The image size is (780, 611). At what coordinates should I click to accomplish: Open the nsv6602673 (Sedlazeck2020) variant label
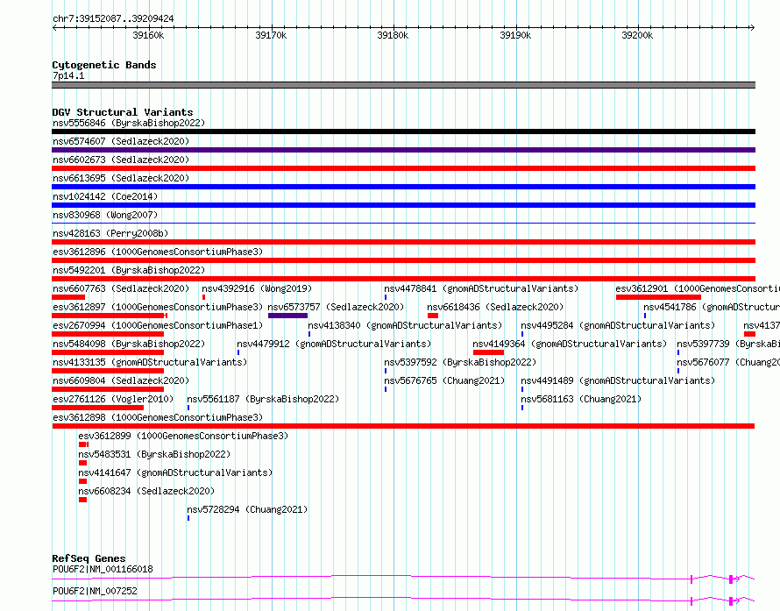coord(121,160)
